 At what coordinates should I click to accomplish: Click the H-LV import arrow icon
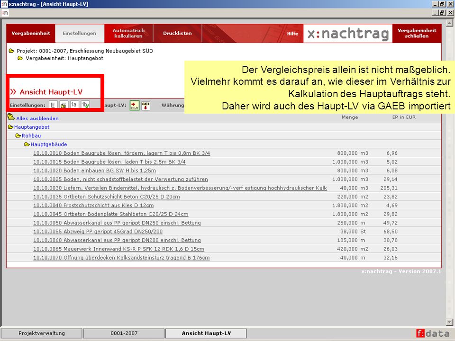pyautogui.click(x=134, y=105)
